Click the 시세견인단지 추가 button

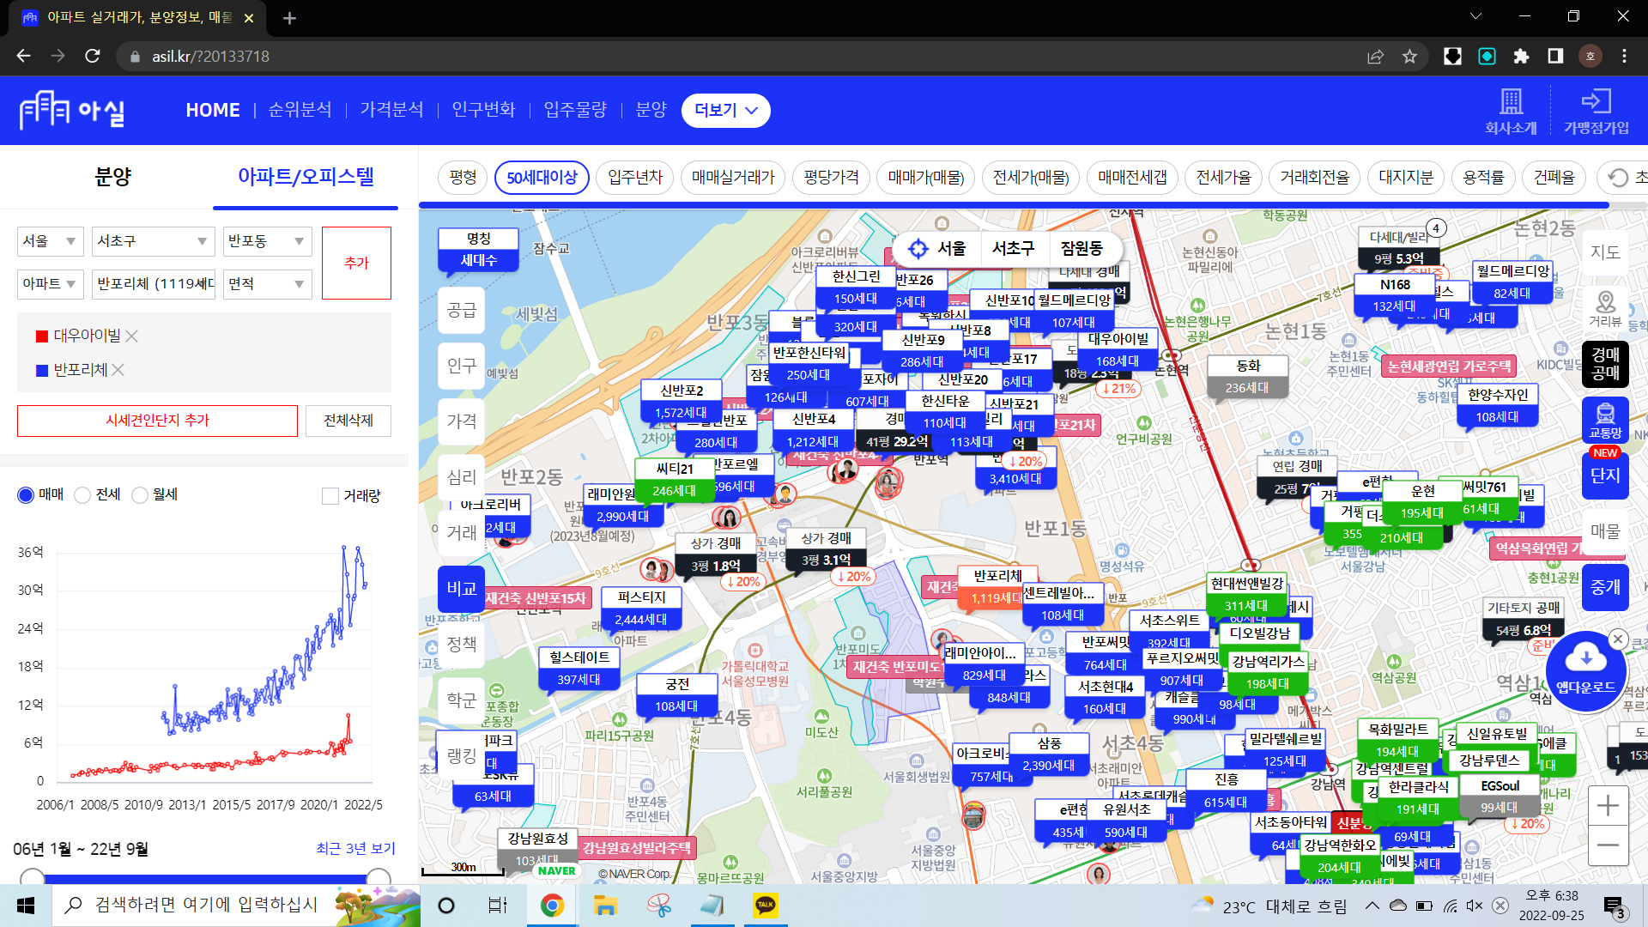coord(157,421)
